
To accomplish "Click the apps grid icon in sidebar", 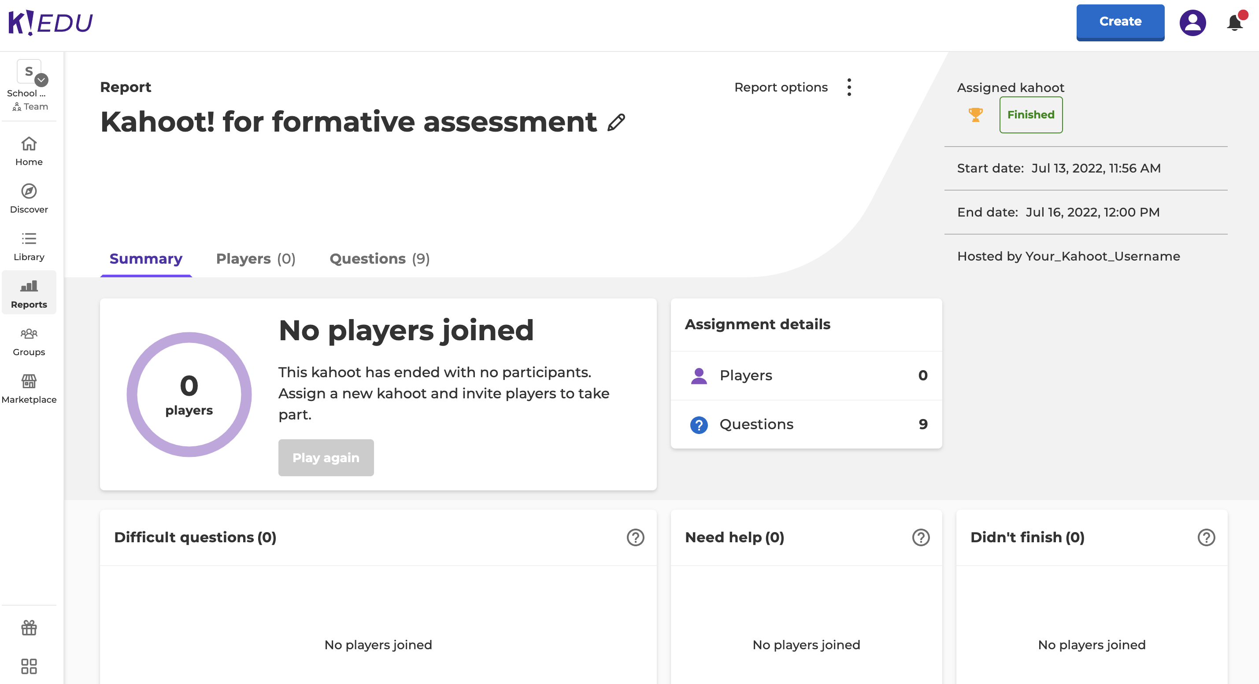I will click(x=29, y=666).
